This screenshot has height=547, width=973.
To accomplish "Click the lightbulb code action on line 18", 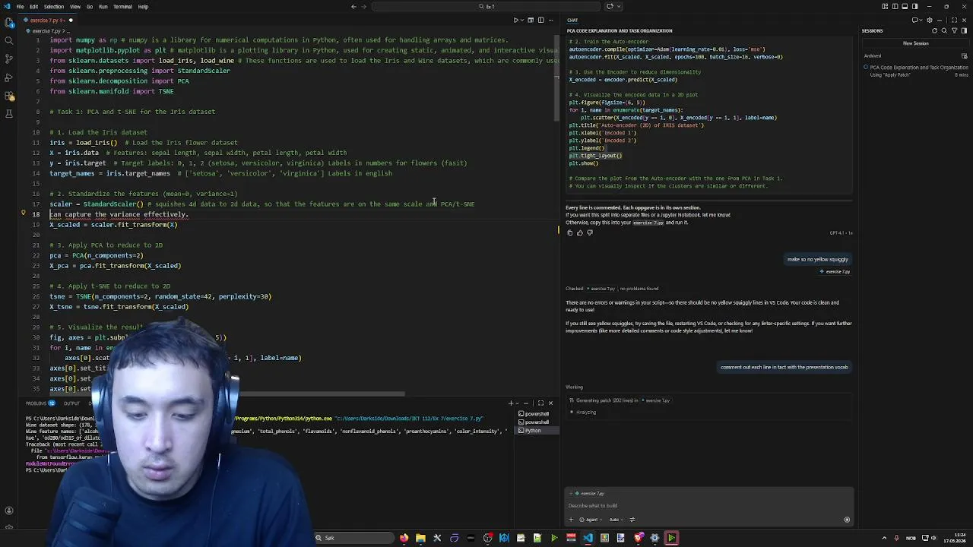I will click(24, 214).
